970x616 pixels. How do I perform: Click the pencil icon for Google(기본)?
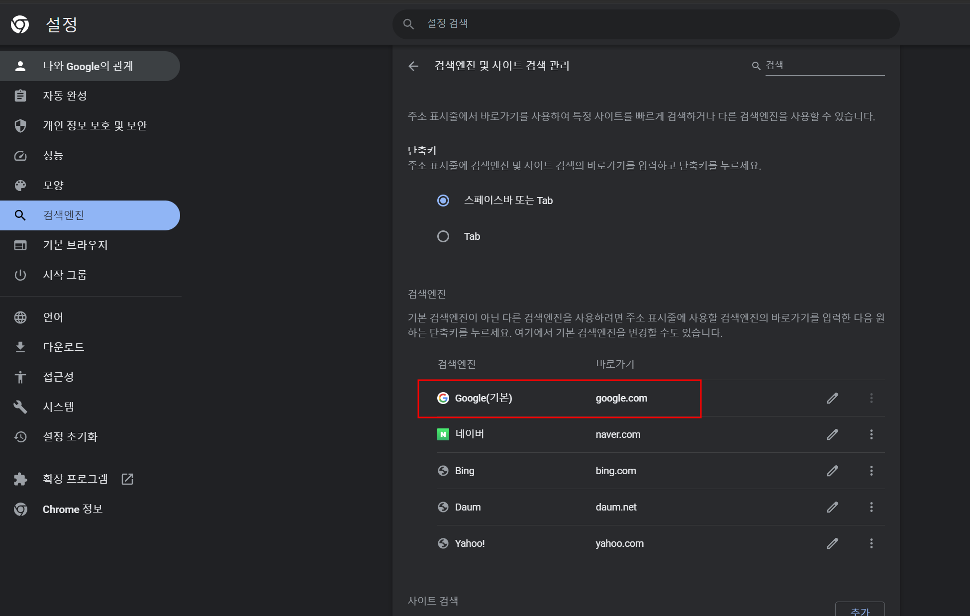click(x=832, y=398)
